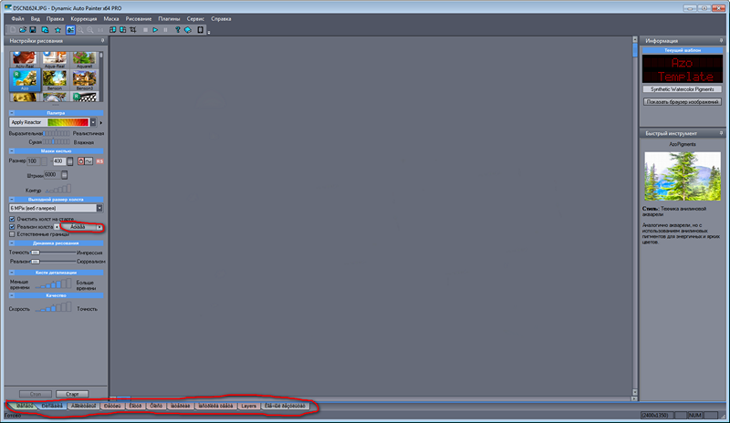Click the save floppy disk icon
The width and height of the screenshot is (730, 423).
[33, 30]
